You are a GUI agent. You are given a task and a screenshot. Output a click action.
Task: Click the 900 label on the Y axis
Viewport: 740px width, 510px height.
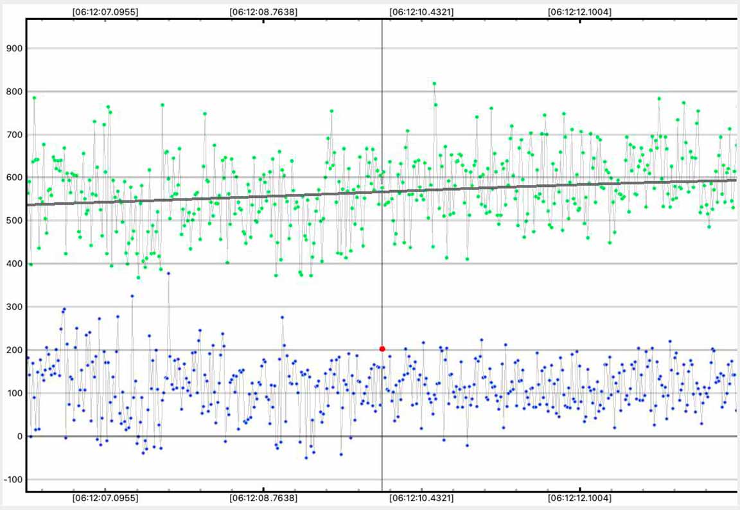pyautogui.click(x=14, y=48)
